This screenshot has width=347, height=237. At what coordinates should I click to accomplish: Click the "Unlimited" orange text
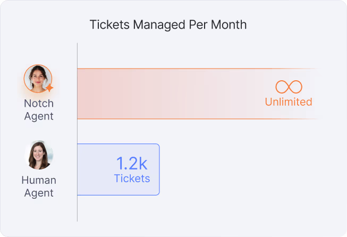coord(289,102)
